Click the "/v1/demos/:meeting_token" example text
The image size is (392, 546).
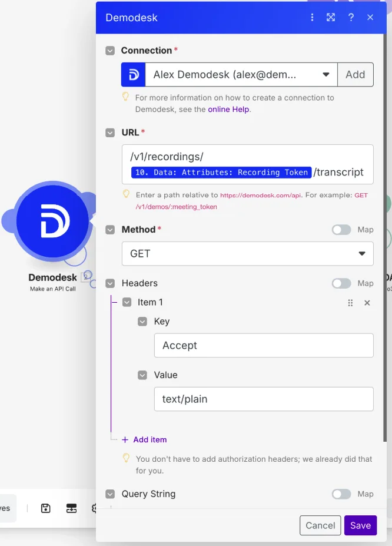177,207
